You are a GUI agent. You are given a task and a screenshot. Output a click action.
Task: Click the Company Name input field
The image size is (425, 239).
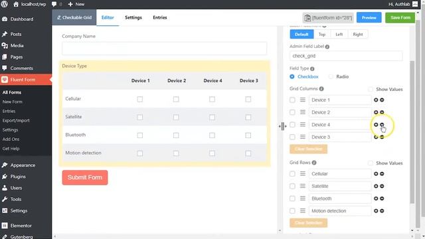coord(164,48)
